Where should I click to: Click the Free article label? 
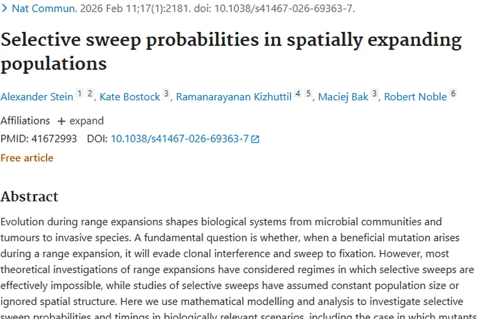click(27, 158)
